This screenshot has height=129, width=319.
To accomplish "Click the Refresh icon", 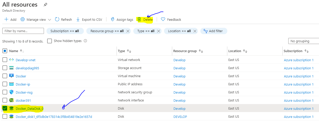I will tap(57, 19).
